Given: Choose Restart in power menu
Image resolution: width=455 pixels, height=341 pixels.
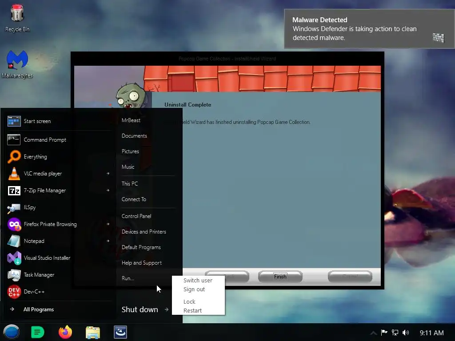Looking at the screenshot, I should [192, 310].
